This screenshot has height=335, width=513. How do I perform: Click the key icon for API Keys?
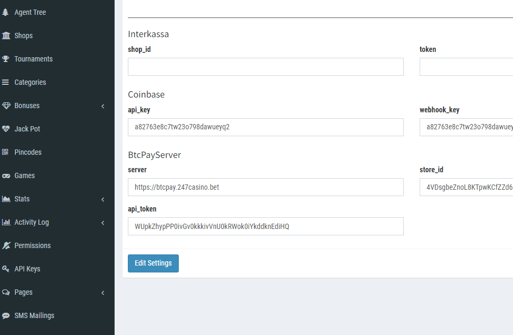coord(6,269)
